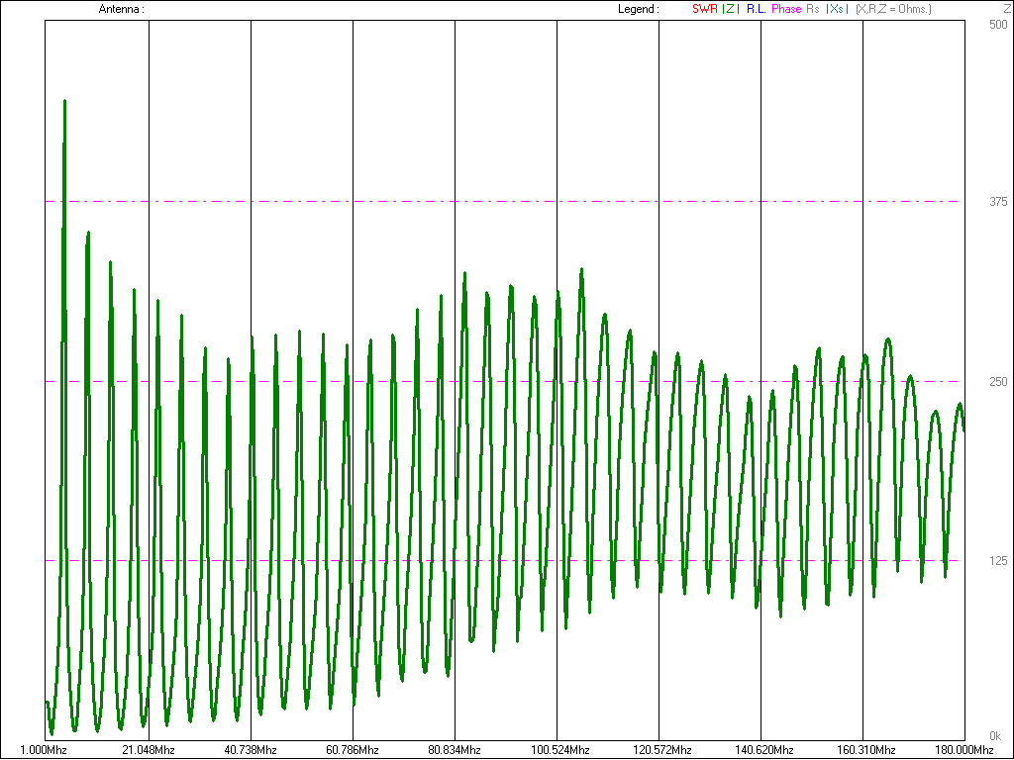Click the teal |Xs| legend entry
Image resolution: width=1014 pixels, height=760 pixels.
837,9
